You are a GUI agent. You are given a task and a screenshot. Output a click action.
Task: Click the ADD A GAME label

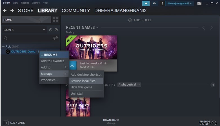(x=17, y=123)
